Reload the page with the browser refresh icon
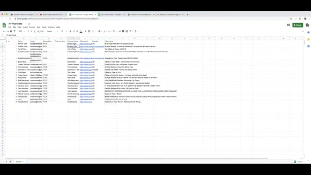311x175 pixels. point(10,19)
